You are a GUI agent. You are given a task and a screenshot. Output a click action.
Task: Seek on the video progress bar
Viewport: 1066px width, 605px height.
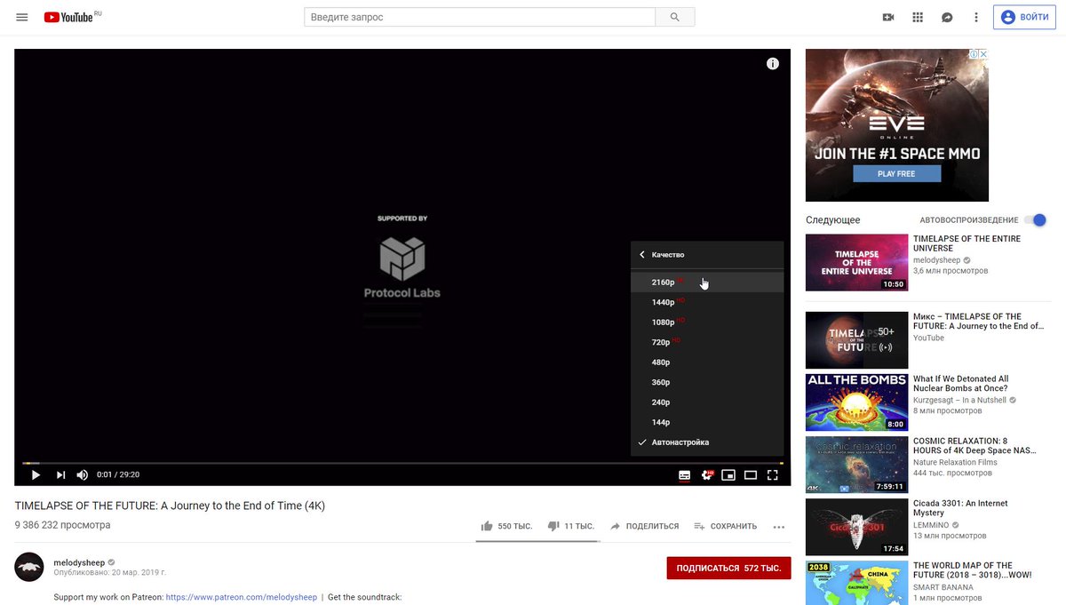coord(402,463)
